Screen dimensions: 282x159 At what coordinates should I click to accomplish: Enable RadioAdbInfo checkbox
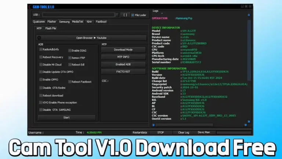point(41,49)
